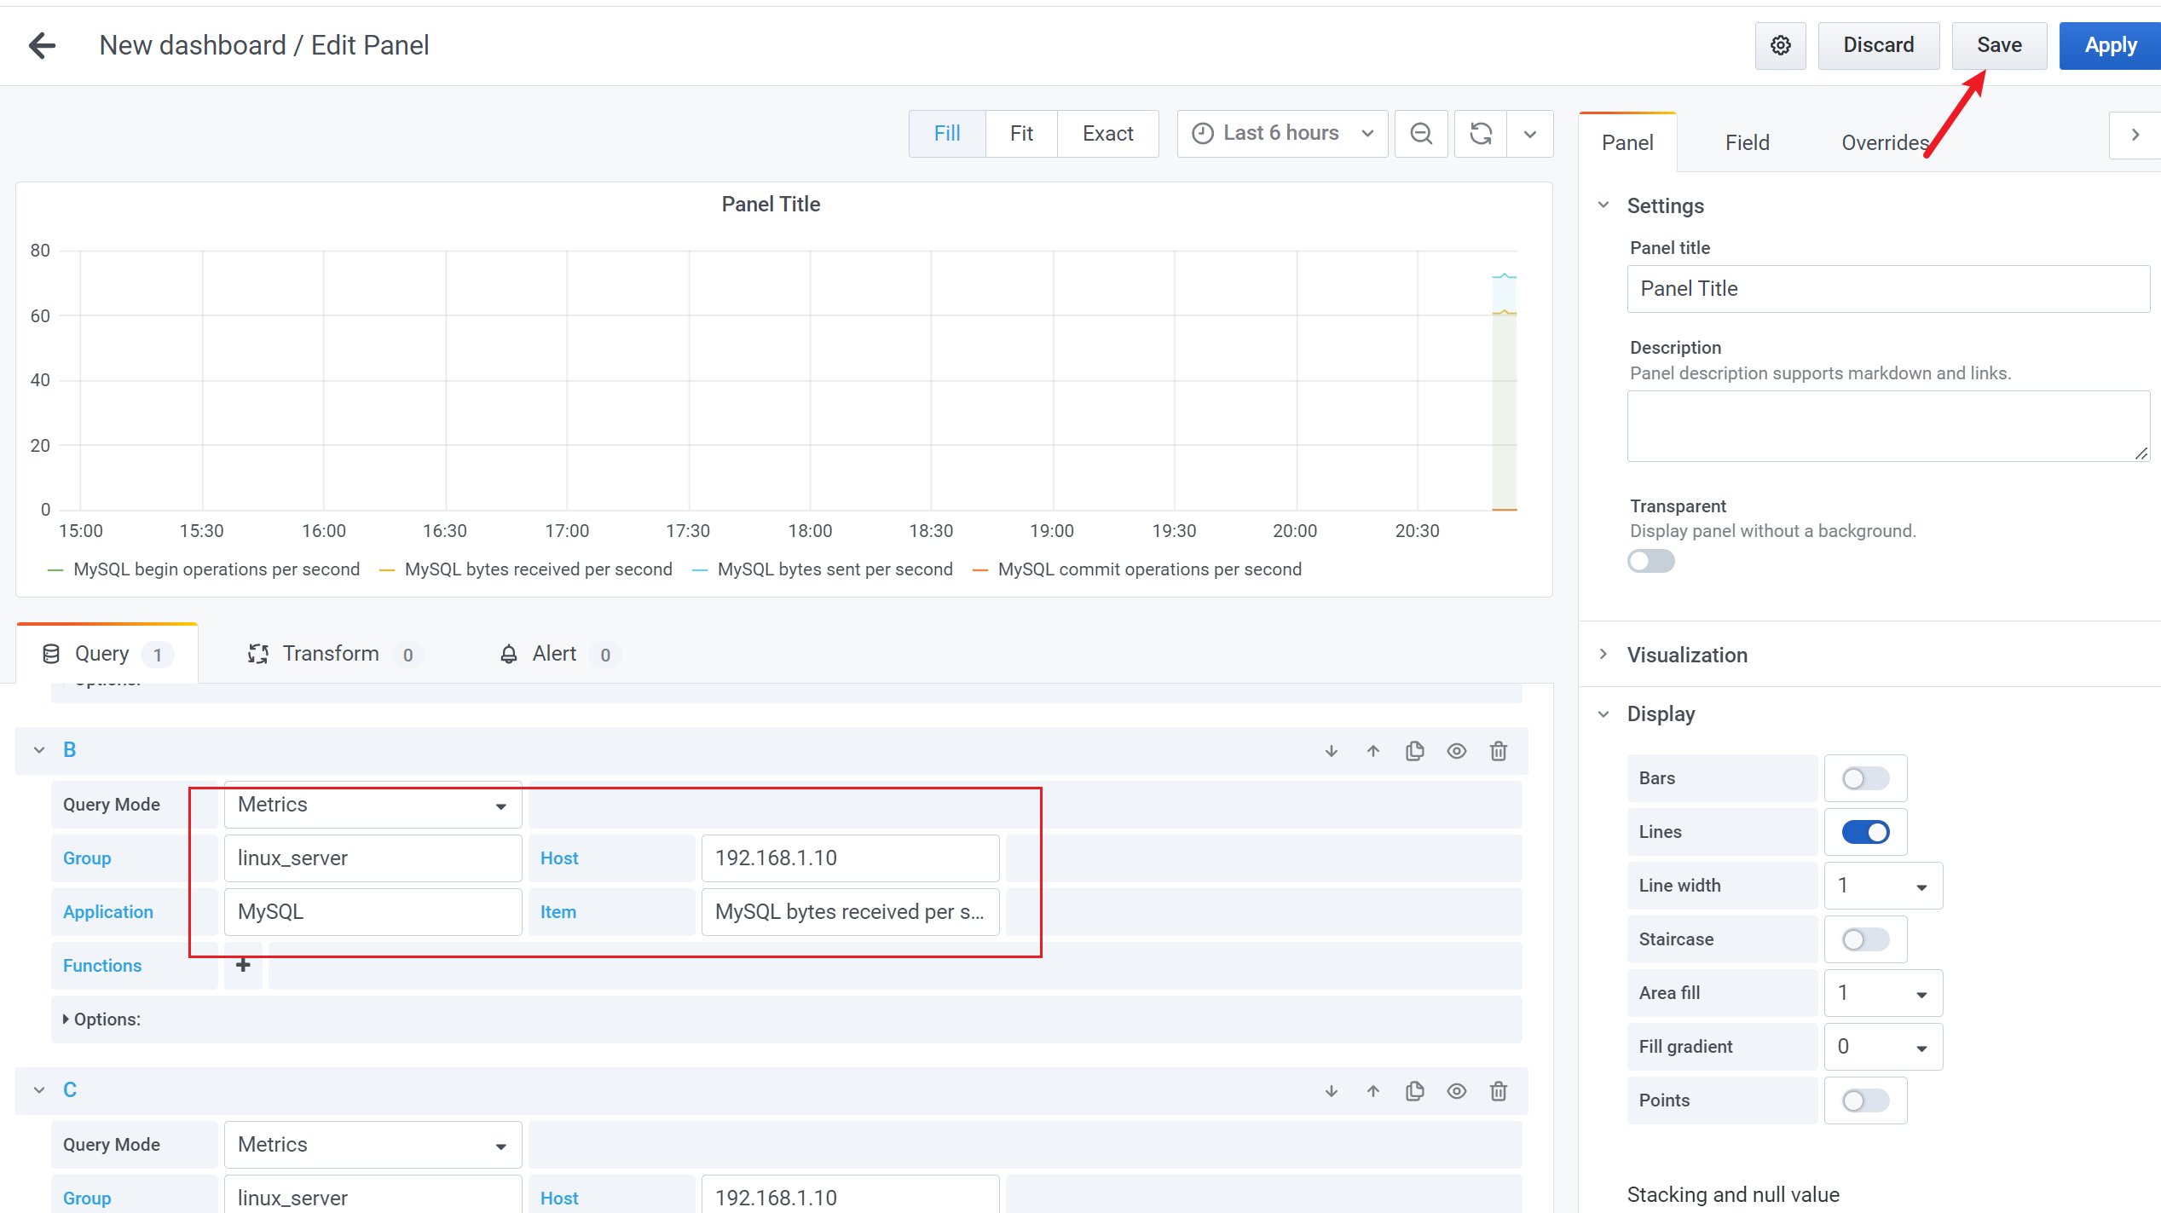This screenshot has width=2161, height=1213.
Task: Click MySQL bytes received legend color
Action: pyautogui.click(x=386, y=570)
